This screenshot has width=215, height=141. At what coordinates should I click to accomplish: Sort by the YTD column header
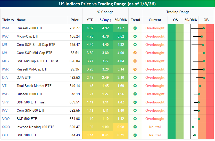point(90,20)
